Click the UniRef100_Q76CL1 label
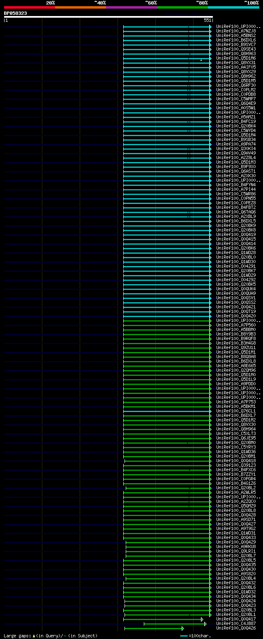The width and height of the screenshot is (263, 639). pos(236,411)
